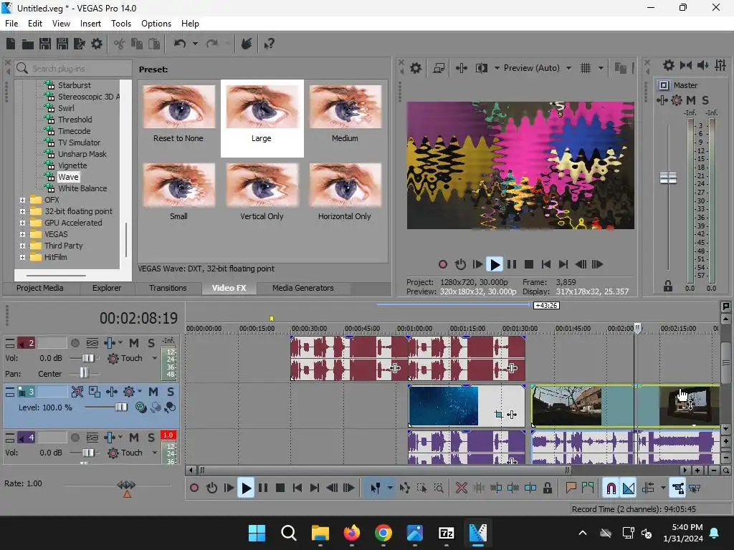
Task: Click Track Motion icon on track 3
Action: [94, 392]
